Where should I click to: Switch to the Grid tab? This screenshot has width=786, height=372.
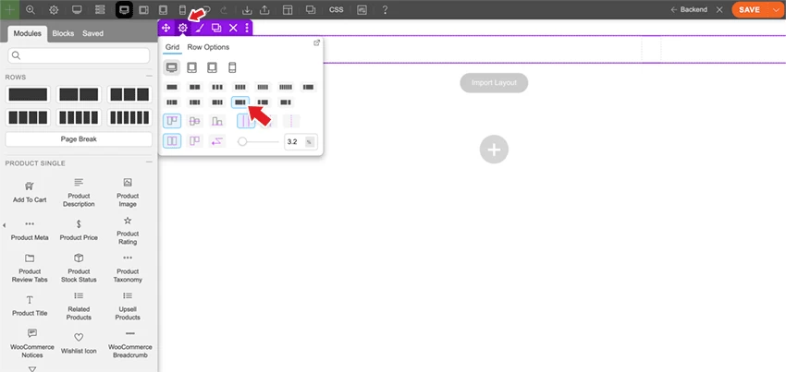click(172, 47)
